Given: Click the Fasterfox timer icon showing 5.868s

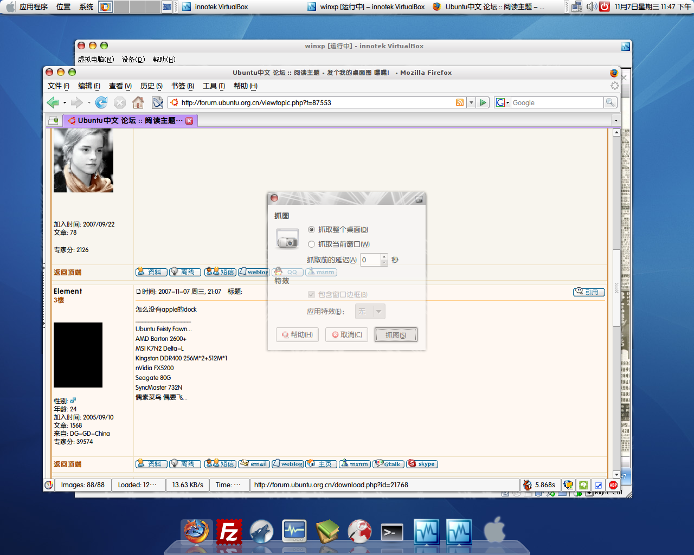Looking at the screenshot, I should 528,485.
